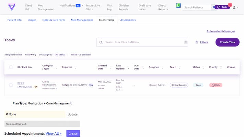The image size is (244, 137).
Task: Switch to the Images tab
Action: click(x=32, y=20)
